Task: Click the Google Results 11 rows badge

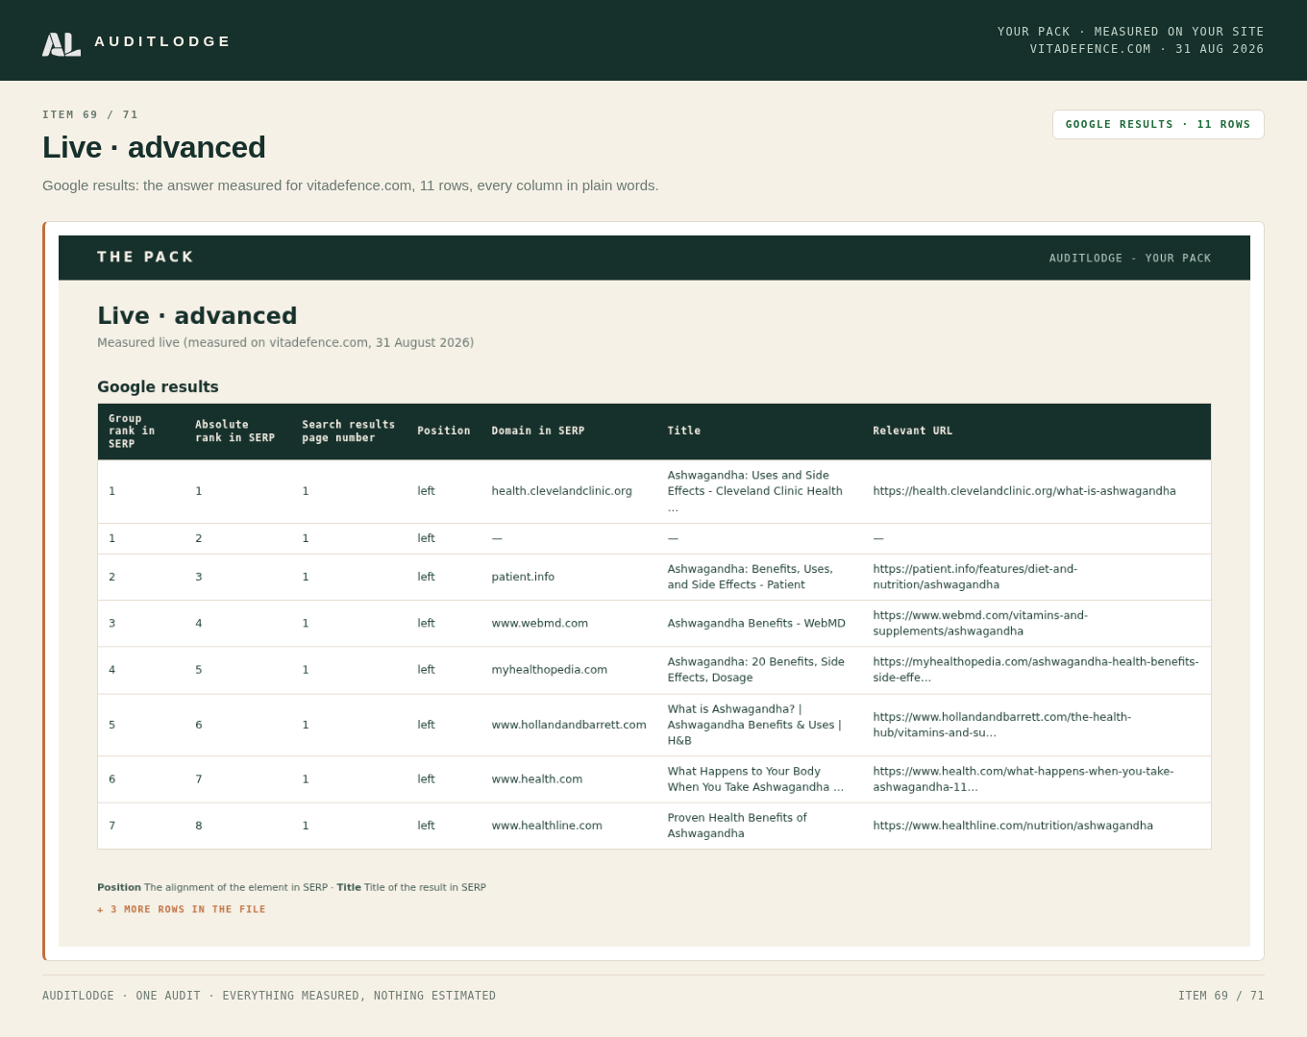Action: pyautogui.click(x=1158, y=124)
